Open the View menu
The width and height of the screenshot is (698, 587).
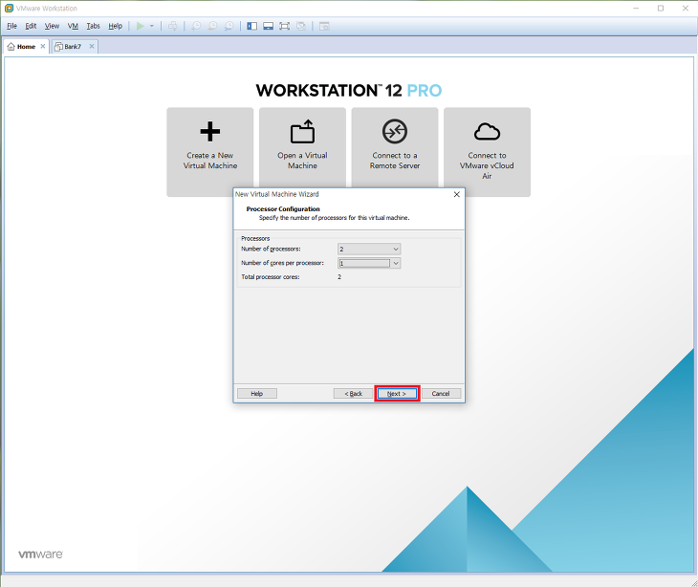point(52,26)
